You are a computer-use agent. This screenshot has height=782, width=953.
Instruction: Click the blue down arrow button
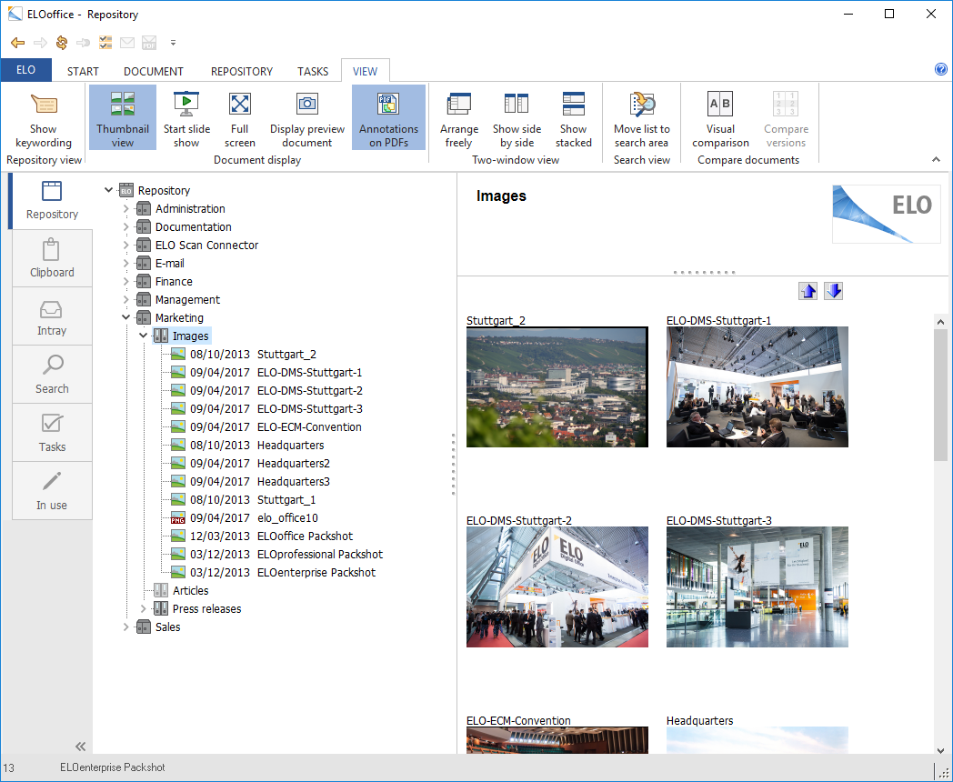(833, 291)
